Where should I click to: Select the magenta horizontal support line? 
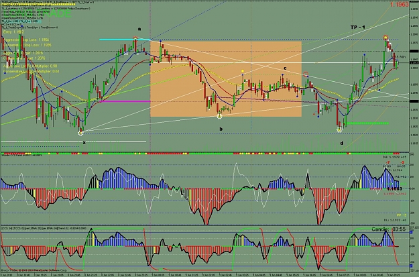tap(125, 101)
